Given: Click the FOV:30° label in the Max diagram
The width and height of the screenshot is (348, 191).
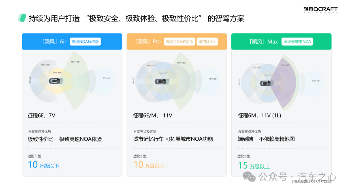Looking at the screenshot, I should pos(316,81).
